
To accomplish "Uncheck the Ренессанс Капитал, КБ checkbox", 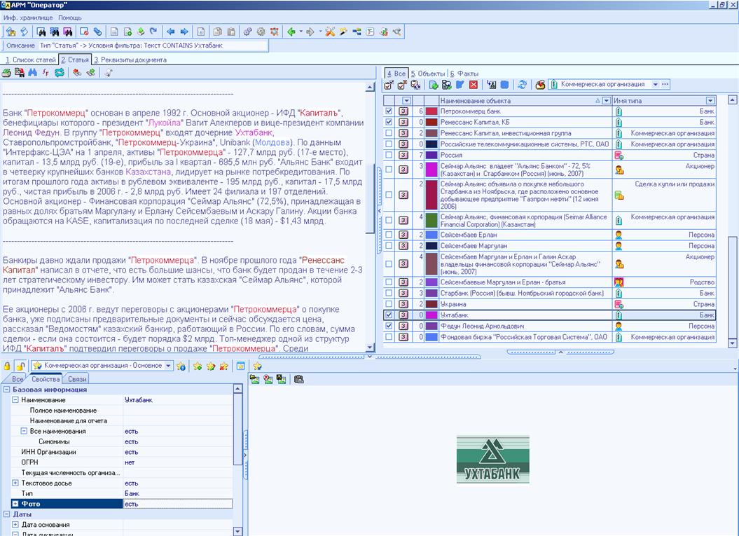I will pyautogui.click(x=389, y=122).
